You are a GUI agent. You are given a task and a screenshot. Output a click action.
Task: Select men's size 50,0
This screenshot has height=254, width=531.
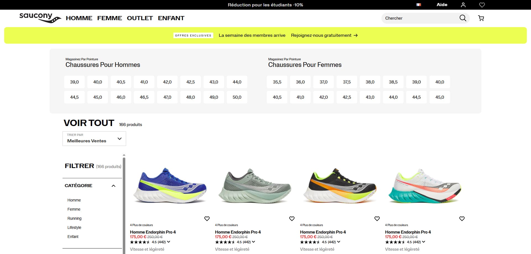coord(237,97)
